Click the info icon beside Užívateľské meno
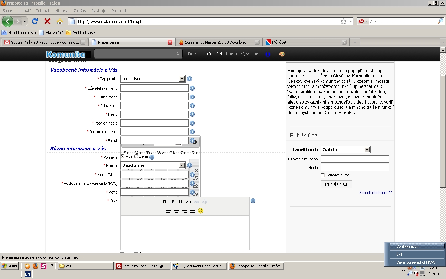446x279 pixels. tap(192, 88)
